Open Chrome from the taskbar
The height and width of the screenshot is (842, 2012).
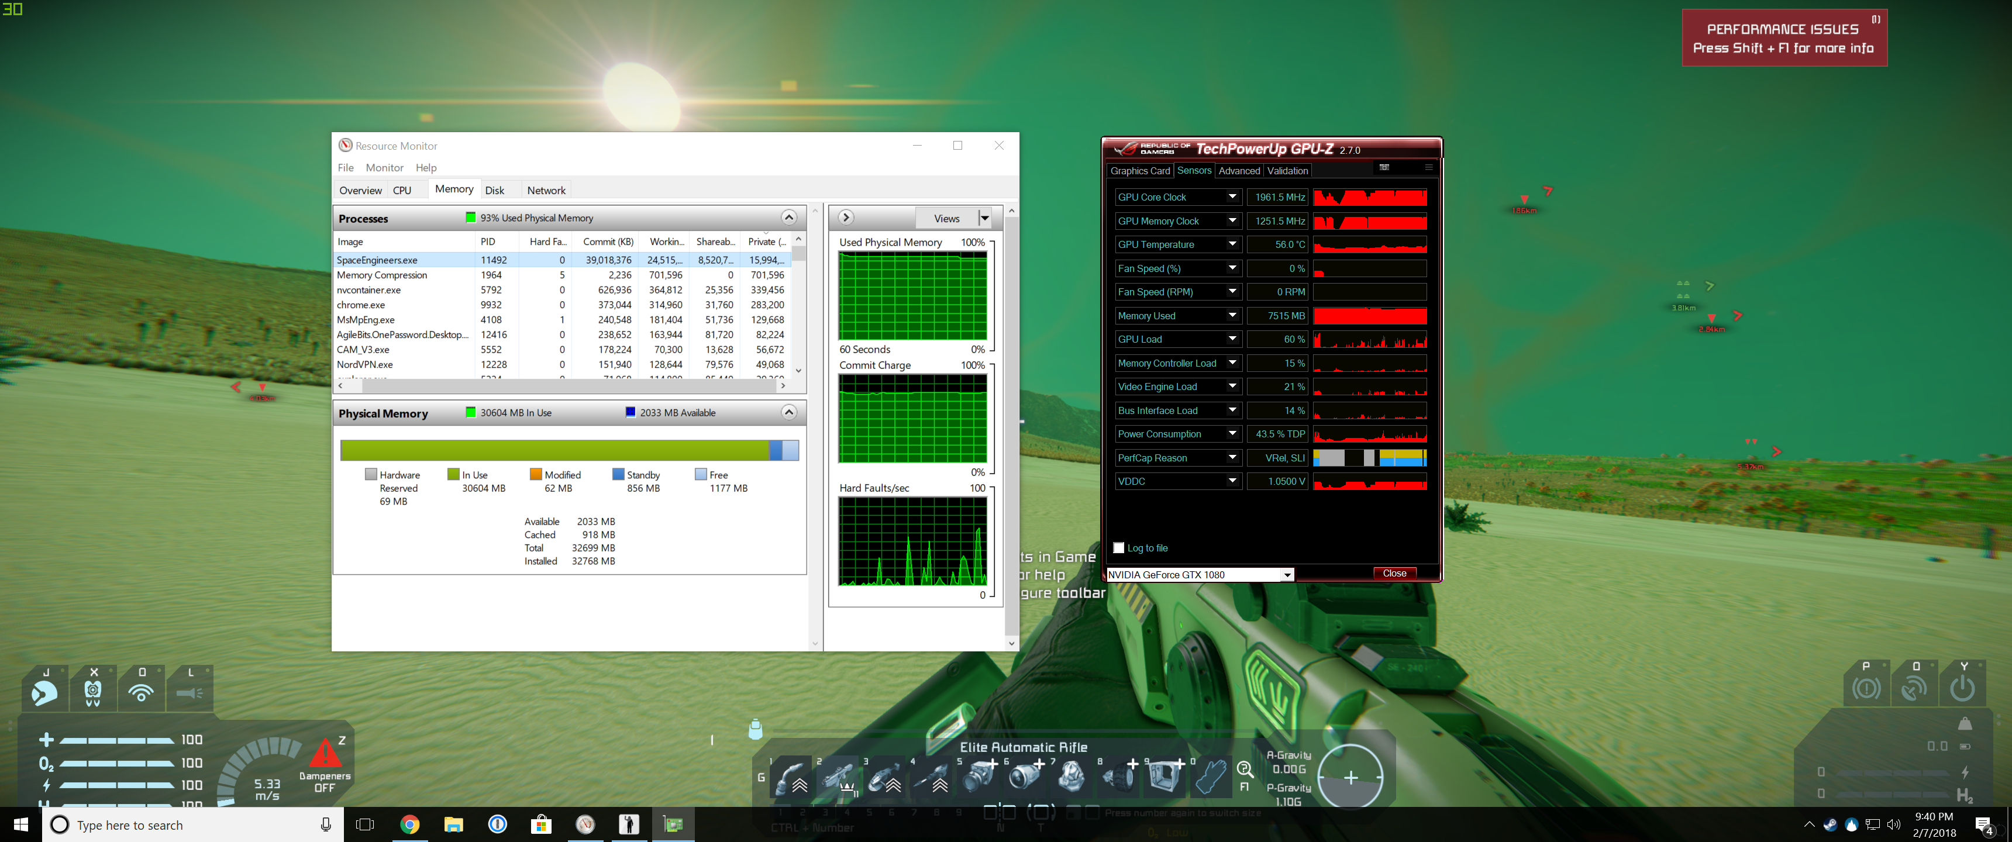coord(409,825)
